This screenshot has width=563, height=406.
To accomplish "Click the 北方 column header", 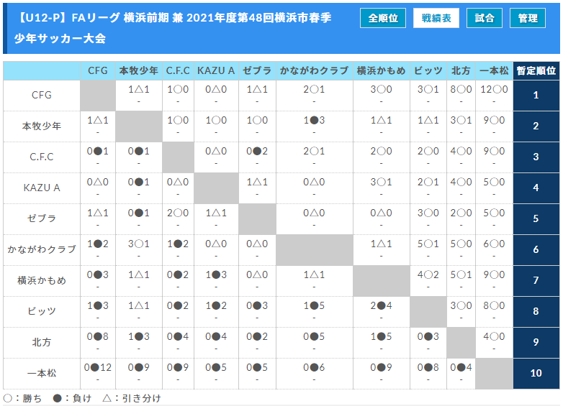I will pos(461,71).
